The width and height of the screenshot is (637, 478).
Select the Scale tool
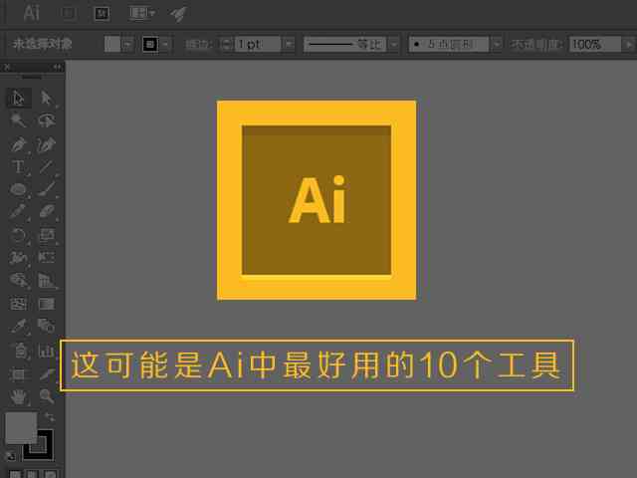47,235
